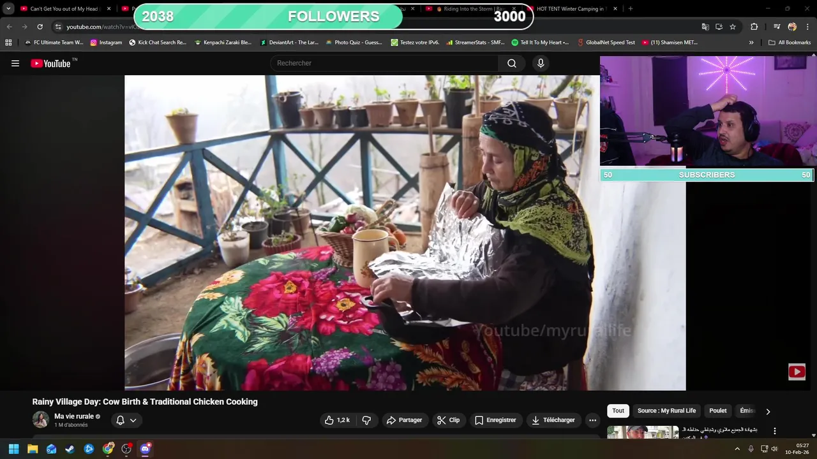Open Testez votre IPv6 bookmark
This screenshot has height=459, width=817.
415,43
